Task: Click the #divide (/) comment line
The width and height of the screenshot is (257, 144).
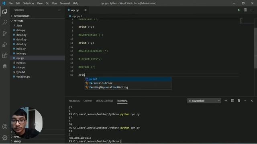Action: pos(87,67)
